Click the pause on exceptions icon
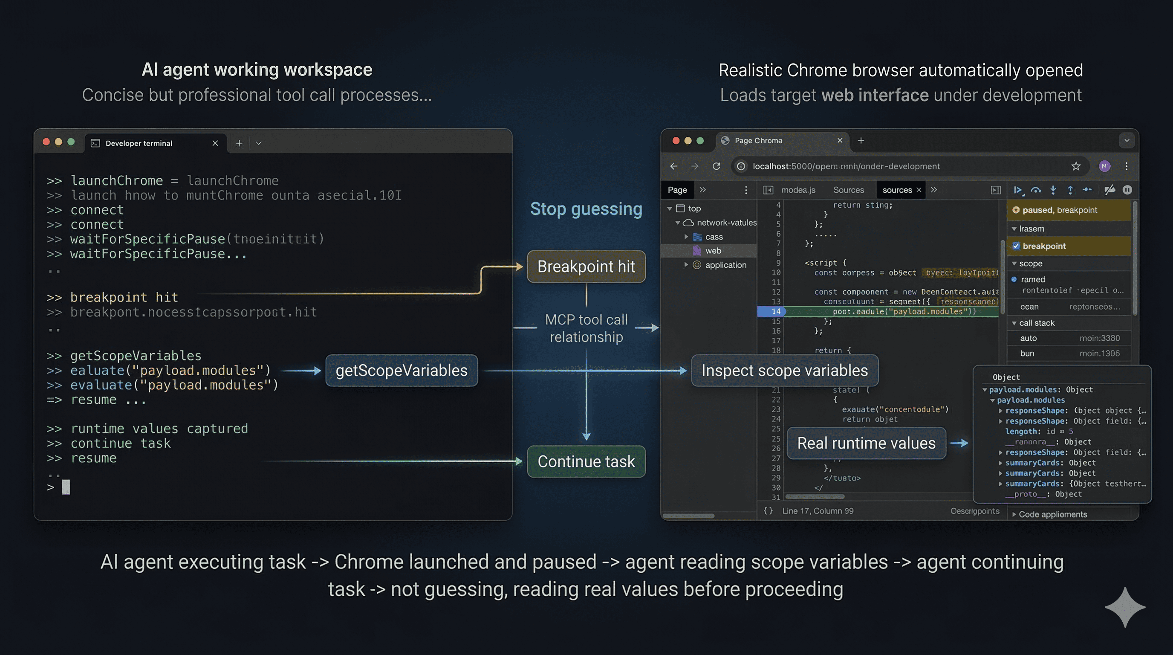The height and width of the screenshot is (655, 1173). 1127,190
